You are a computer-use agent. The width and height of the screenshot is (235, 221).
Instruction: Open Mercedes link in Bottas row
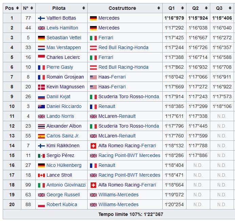[109, 18]
